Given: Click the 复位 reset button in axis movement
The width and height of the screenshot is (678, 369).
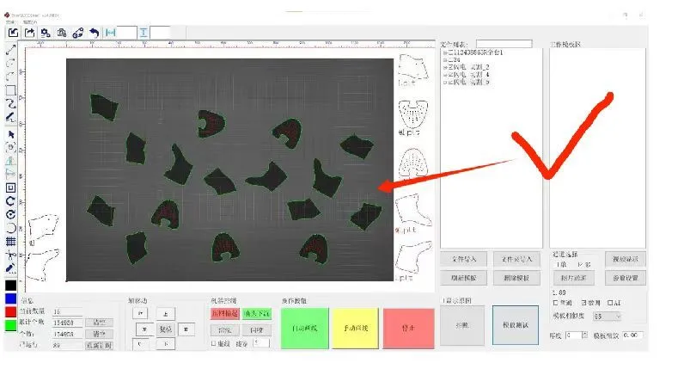Looking at the screenshot, I should click(166, 329).
